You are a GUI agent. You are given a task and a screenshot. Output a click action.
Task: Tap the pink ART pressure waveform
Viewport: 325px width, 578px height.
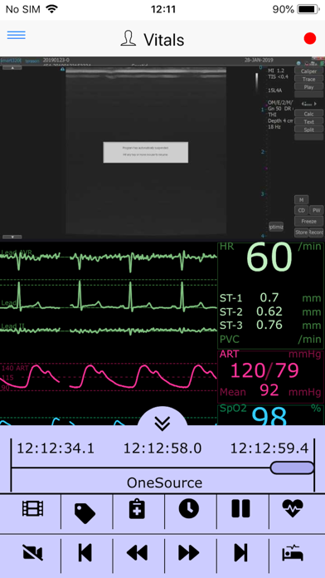point(109,375)
